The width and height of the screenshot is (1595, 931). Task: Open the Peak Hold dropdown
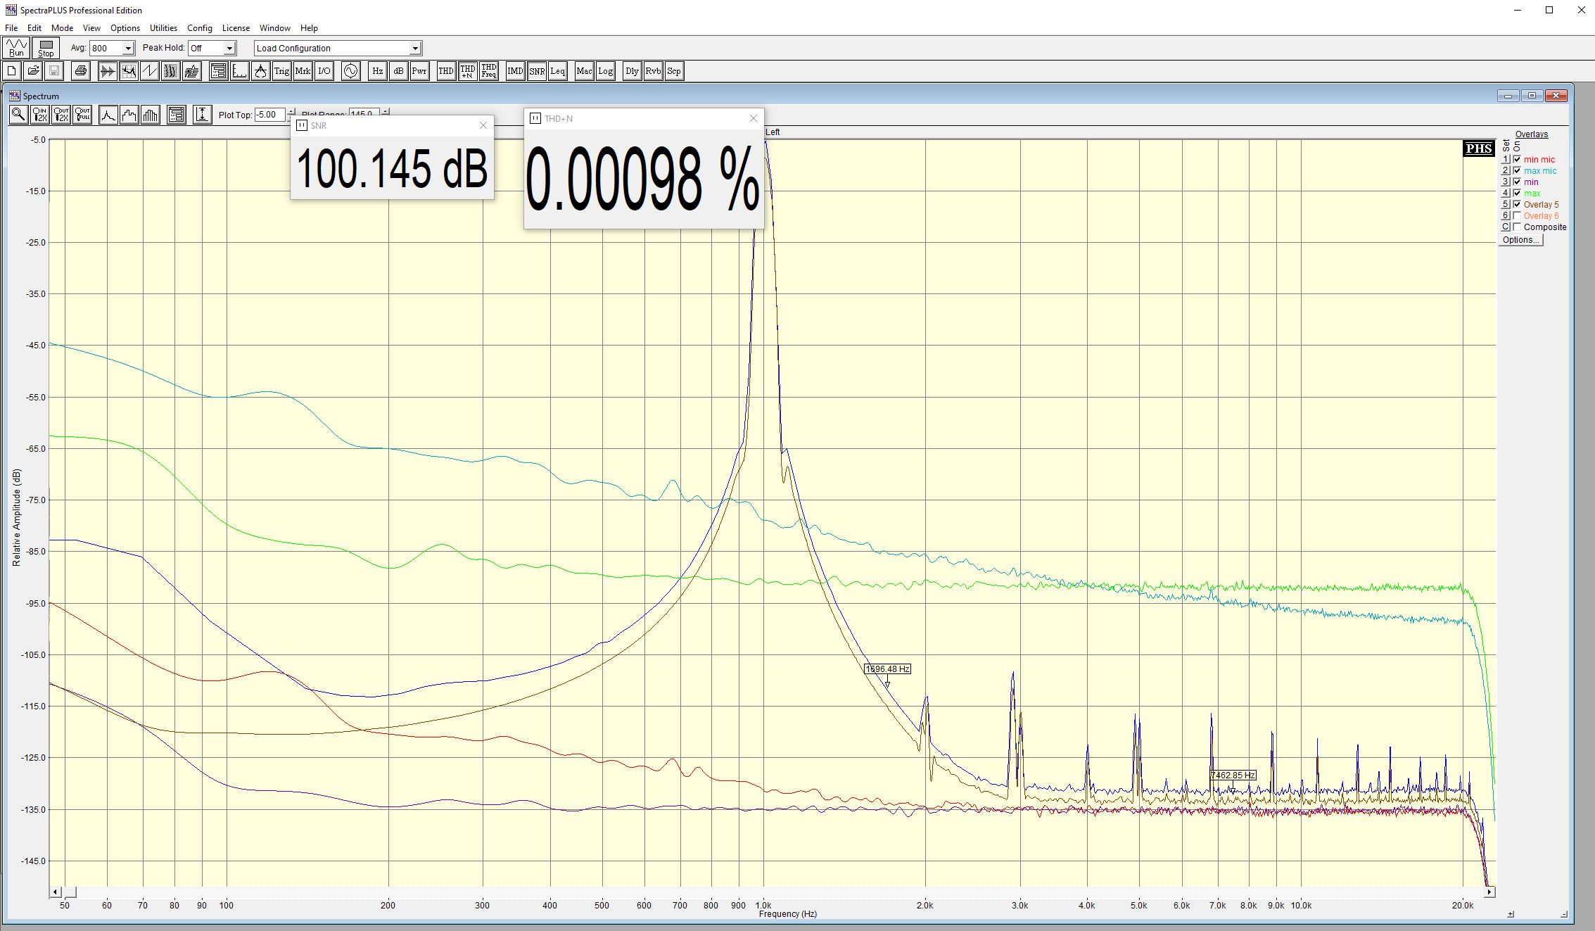[229, 49]
